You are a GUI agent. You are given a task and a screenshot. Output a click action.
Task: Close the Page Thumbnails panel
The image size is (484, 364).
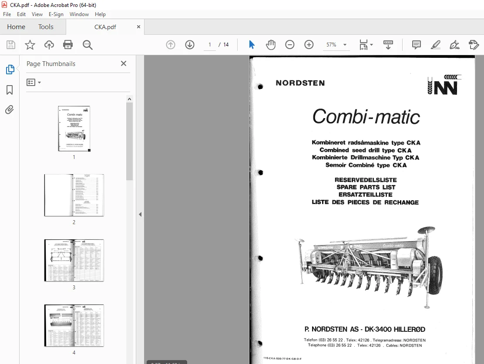(124, 63)
